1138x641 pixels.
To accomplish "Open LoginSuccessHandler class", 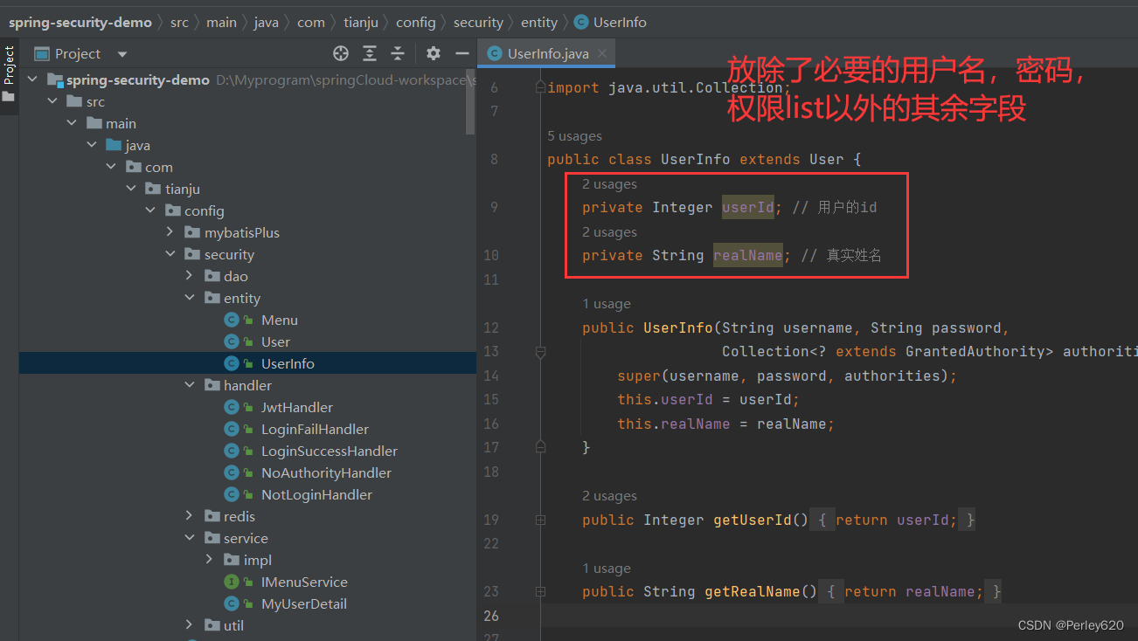I will (329, 451).
